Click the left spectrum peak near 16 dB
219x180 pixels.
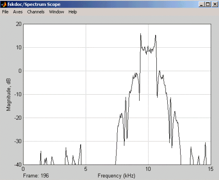coord(140,34)
